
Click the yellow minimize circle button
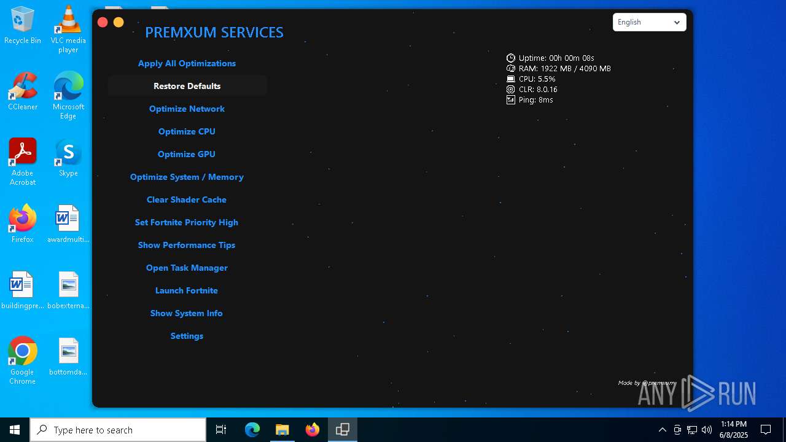click(119, 22)
